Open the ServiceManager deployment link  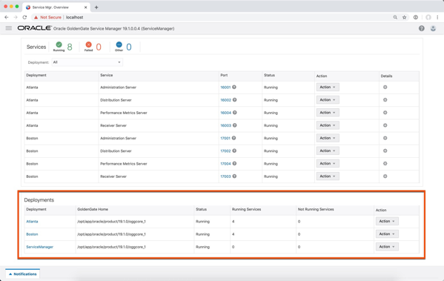pyautogui.click(x=39, y=247)
